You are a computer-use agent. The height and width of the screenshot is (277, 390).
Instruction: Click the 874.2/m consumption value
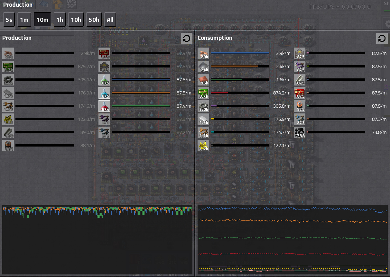pyautogui.click(x=282, y=93)
